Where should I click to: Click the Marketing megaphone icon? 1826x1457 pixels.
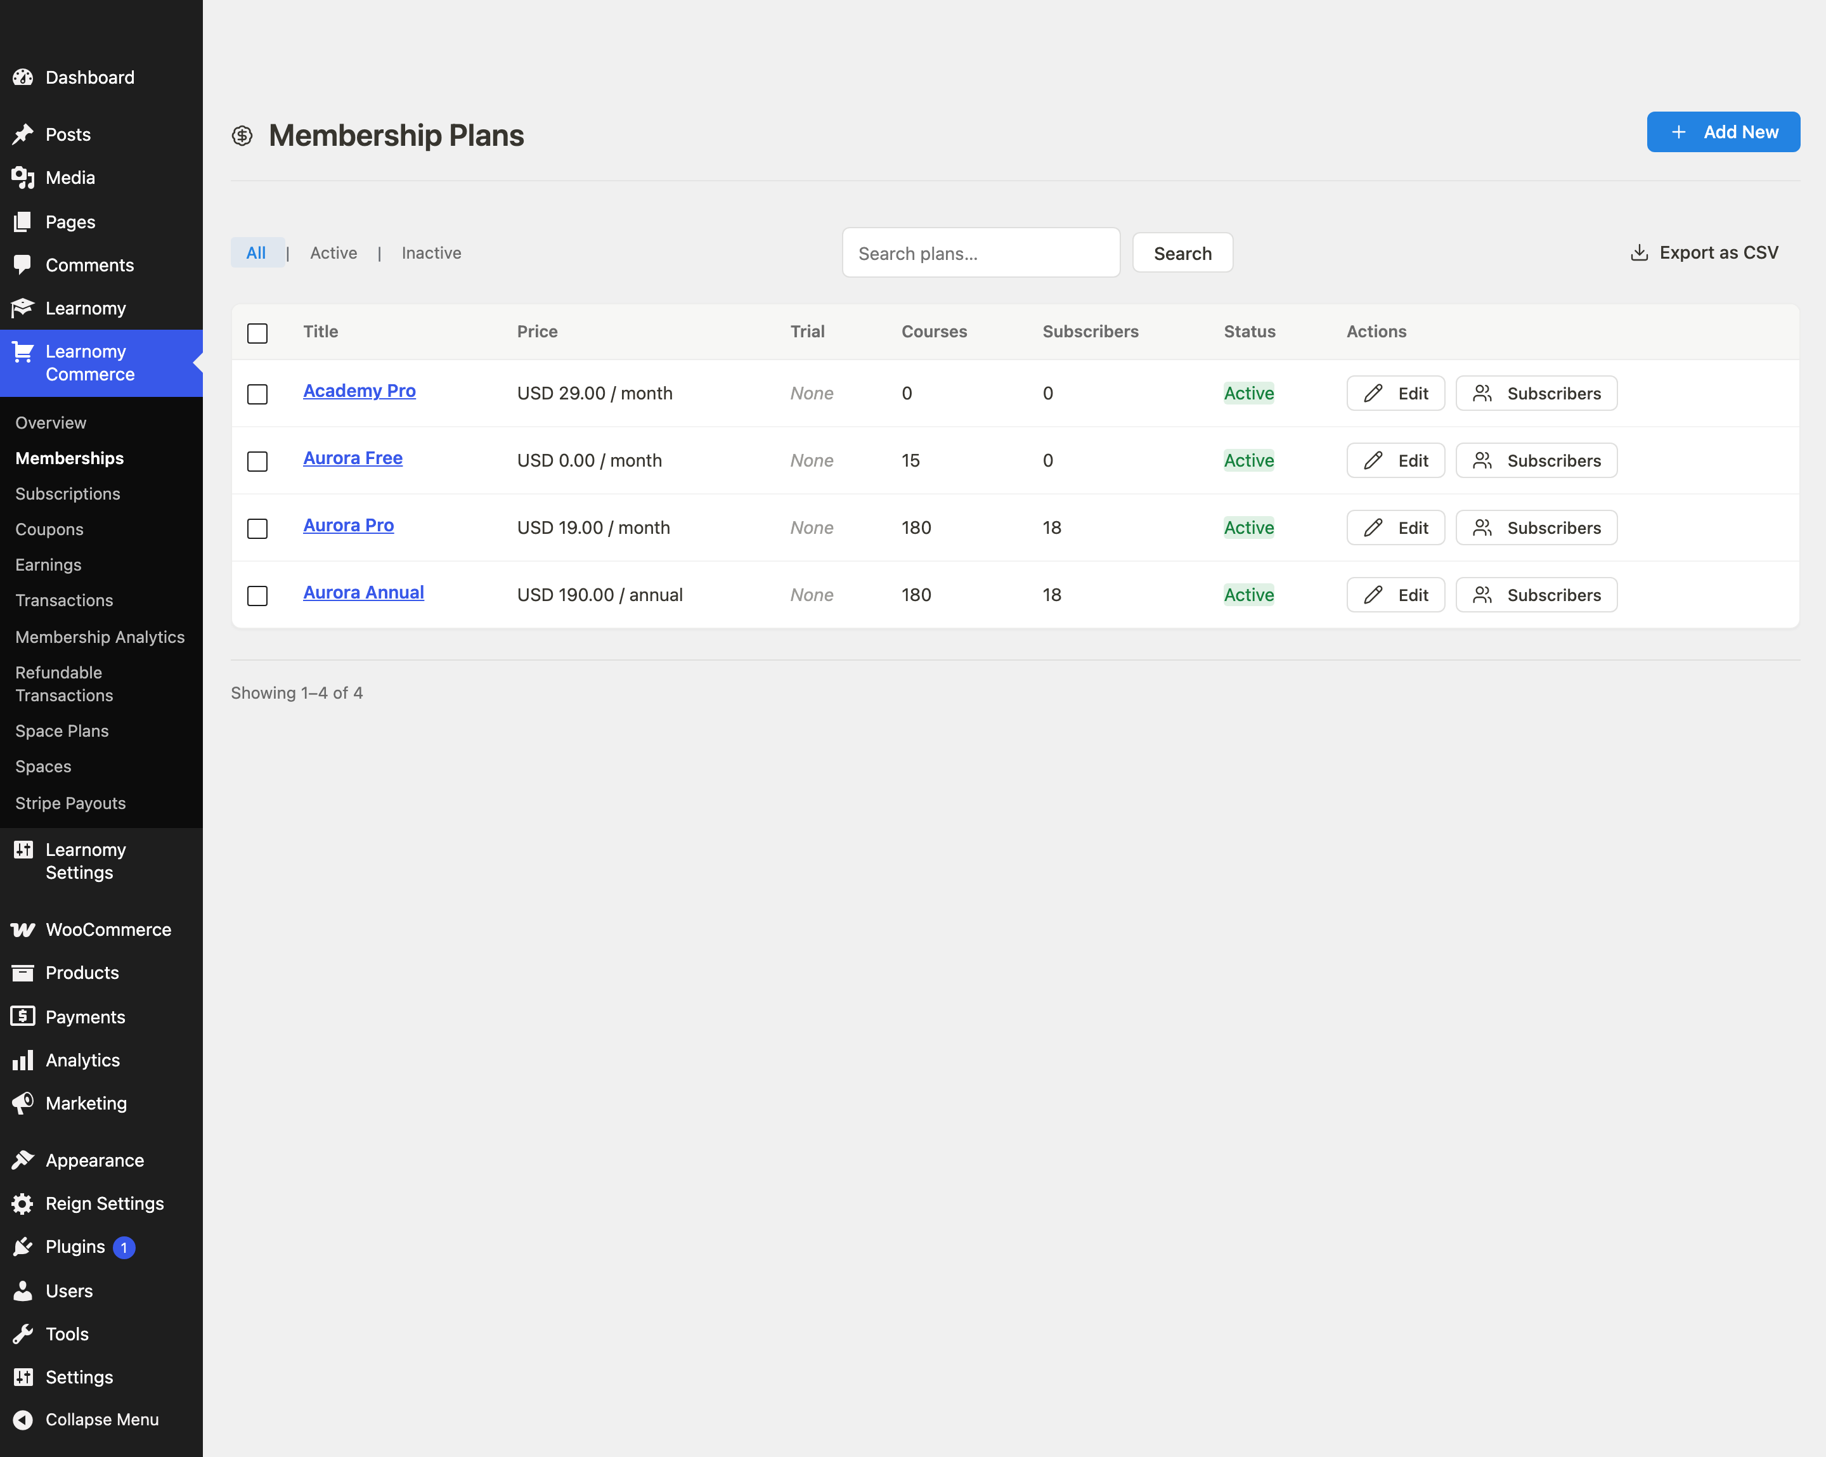23,1103
